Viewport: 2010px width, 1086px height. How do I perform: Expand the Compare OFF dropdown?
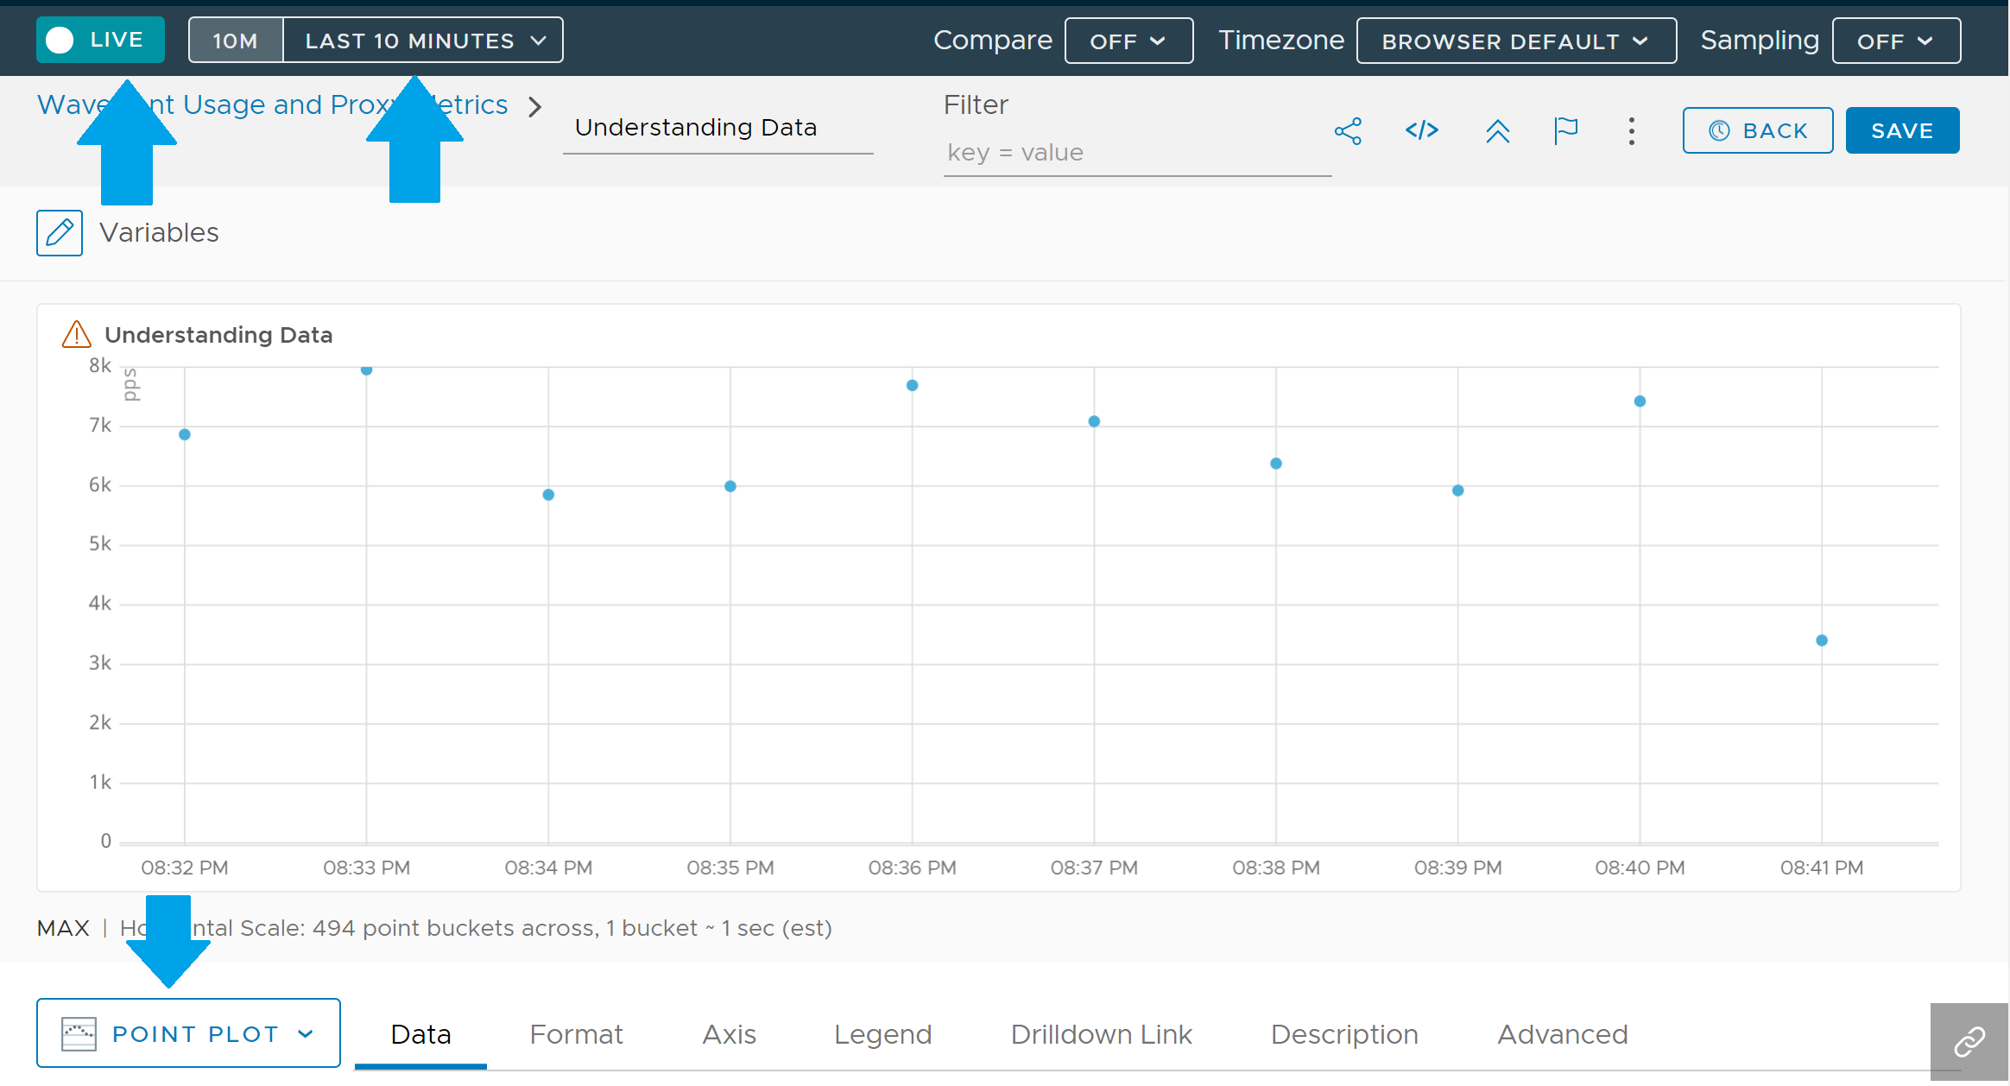[x=1128, y=41]
